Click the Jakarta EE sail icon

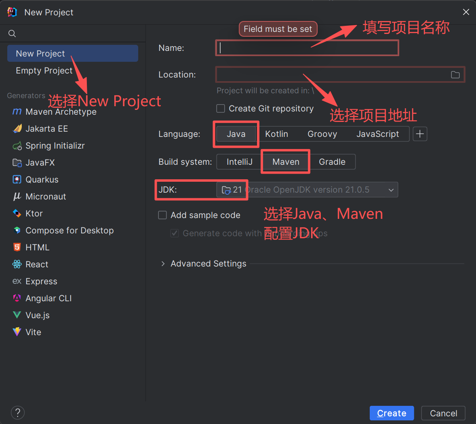pyautogui.click(x=17, y=128)
